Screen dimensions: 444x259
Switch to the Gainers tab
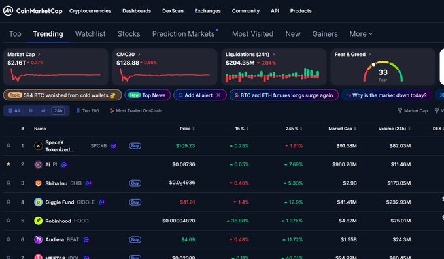point(325,34)
